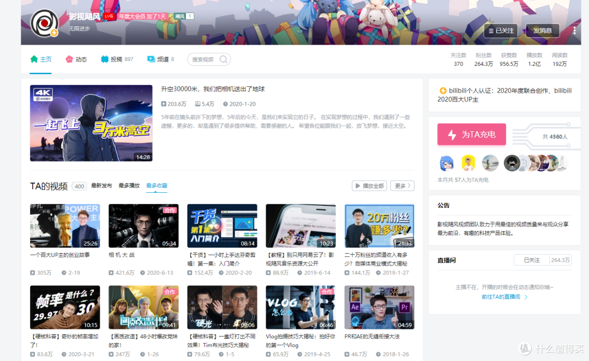Click the gray landscape charger avatar
This screenshot has height=361, width=589.
coord(490,163)
